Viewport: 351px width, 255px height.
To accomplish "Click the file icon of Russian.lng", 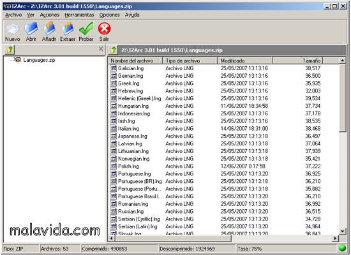I will pos(114,212).
